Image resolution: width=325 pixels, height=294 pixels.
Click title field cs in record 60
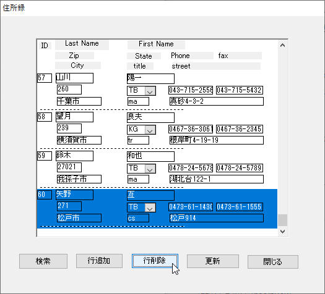click(x=138, y=218)
